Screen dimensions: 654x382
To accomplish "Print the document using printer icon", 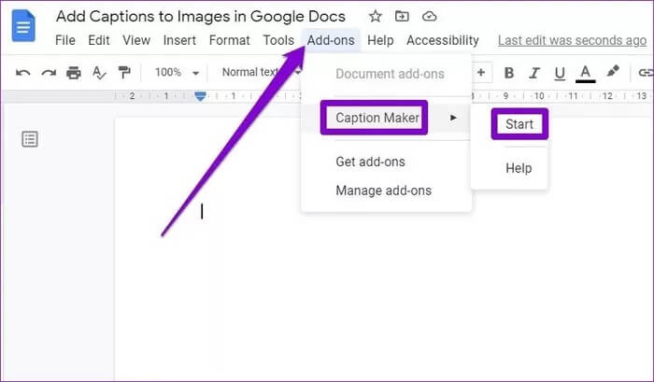I will pos(74,73).
